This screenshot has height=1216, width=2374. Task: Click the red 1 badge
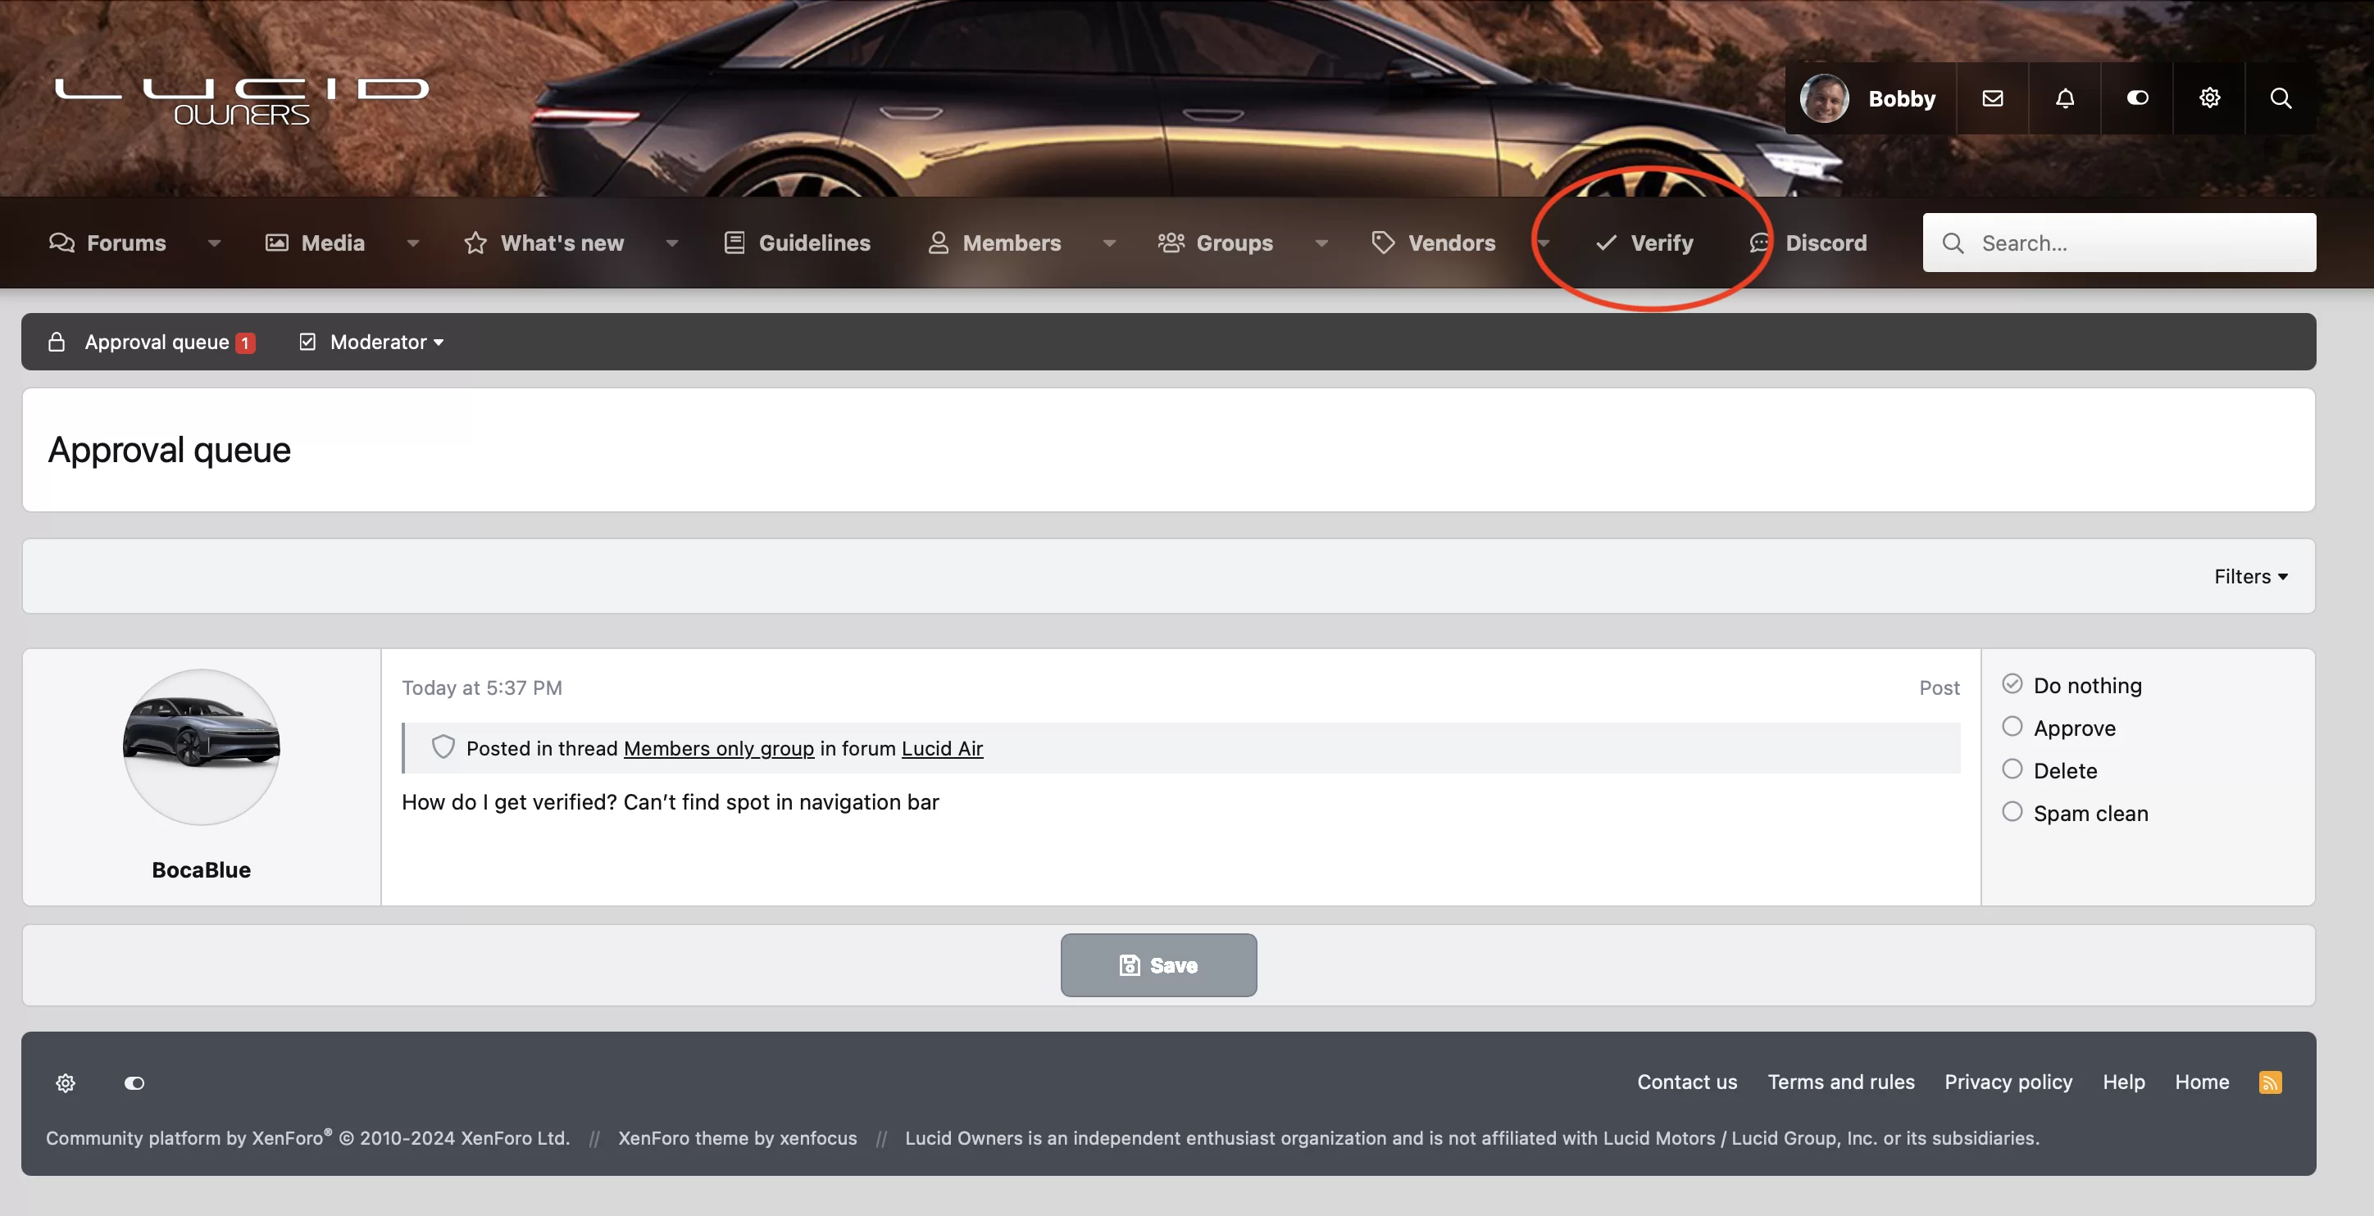click(245, 343)
